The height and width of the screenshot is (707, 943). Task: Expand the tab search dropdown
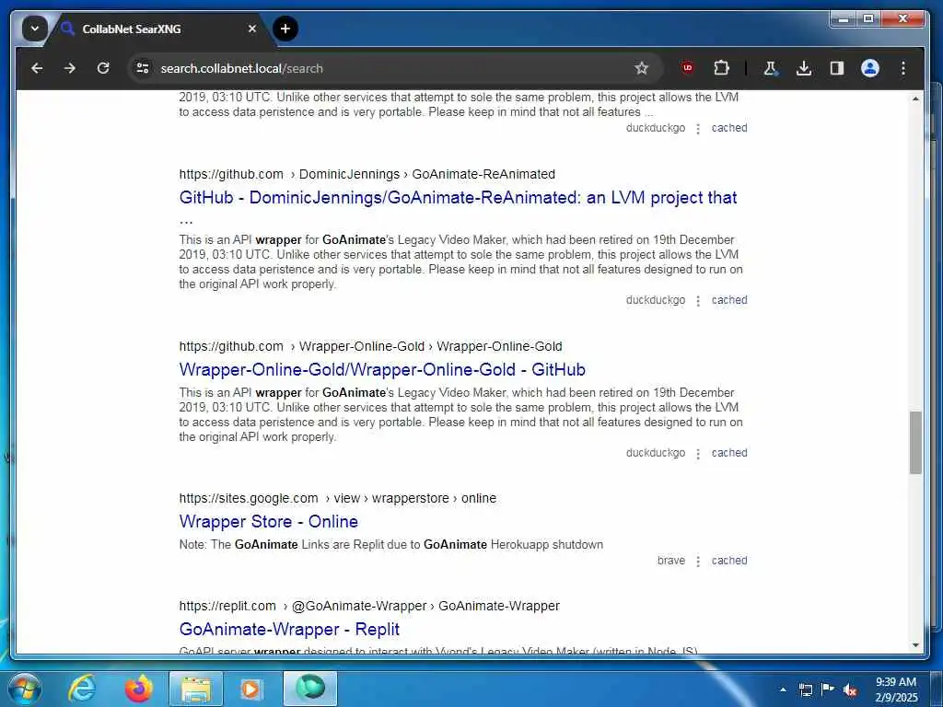point(35,29)
